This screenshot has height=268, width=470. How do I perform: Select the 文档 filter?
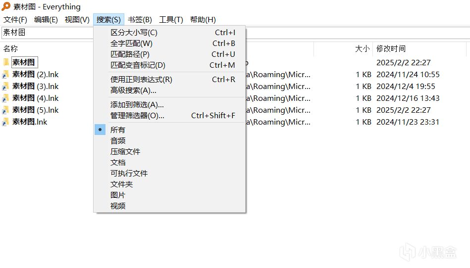(169, 162)
